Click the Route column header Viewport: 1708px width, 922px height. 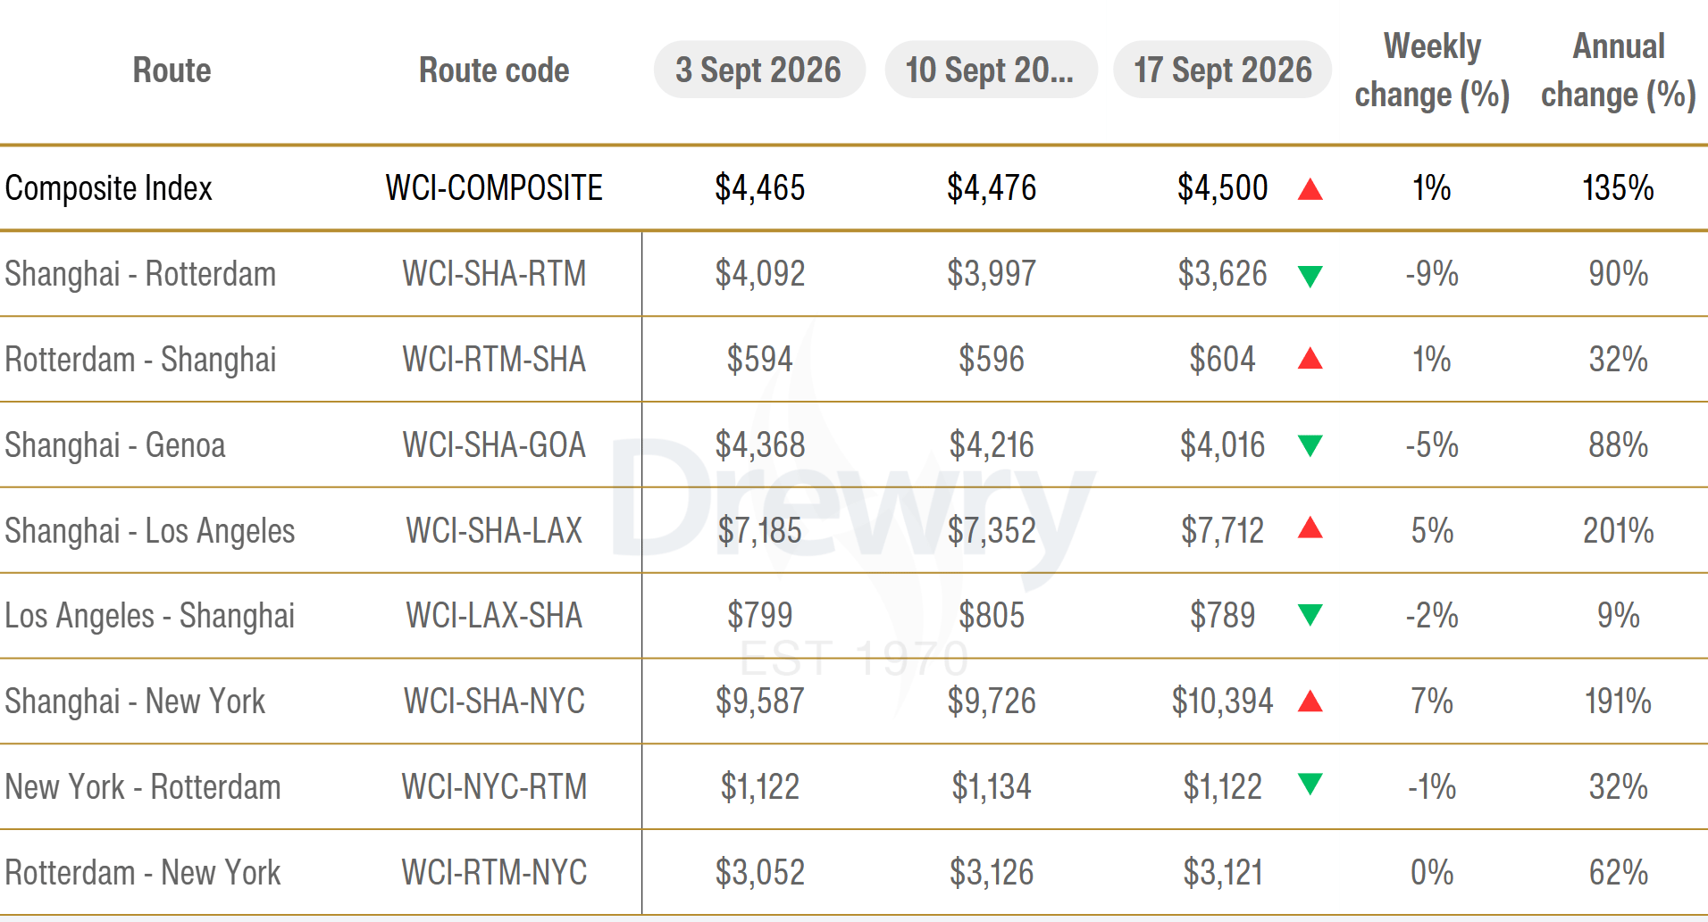pos(172,70)
